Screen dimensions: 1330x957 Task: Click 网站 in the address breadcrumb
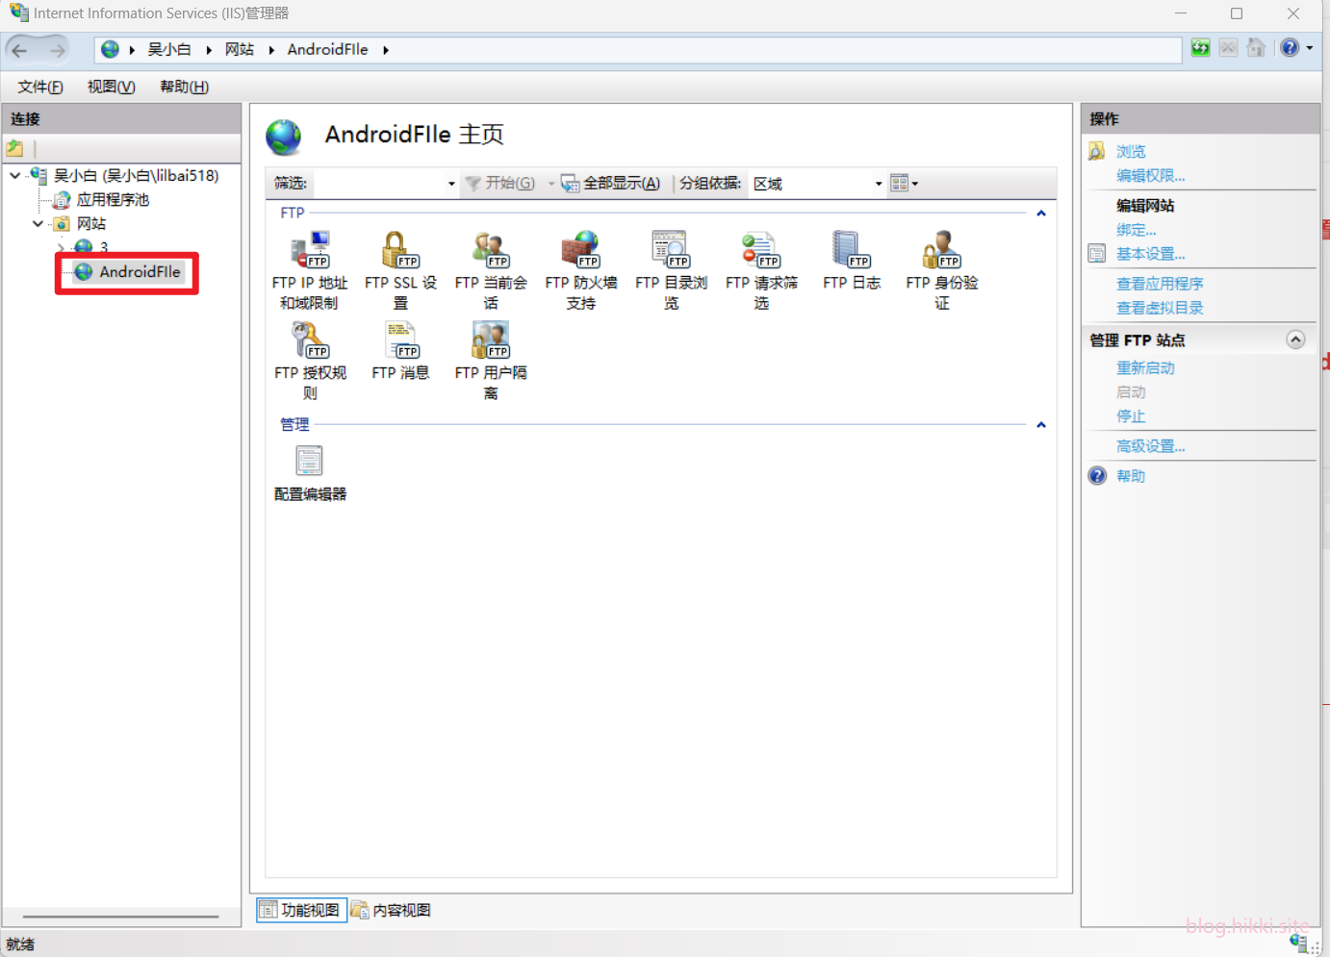(x=240, y=50)
